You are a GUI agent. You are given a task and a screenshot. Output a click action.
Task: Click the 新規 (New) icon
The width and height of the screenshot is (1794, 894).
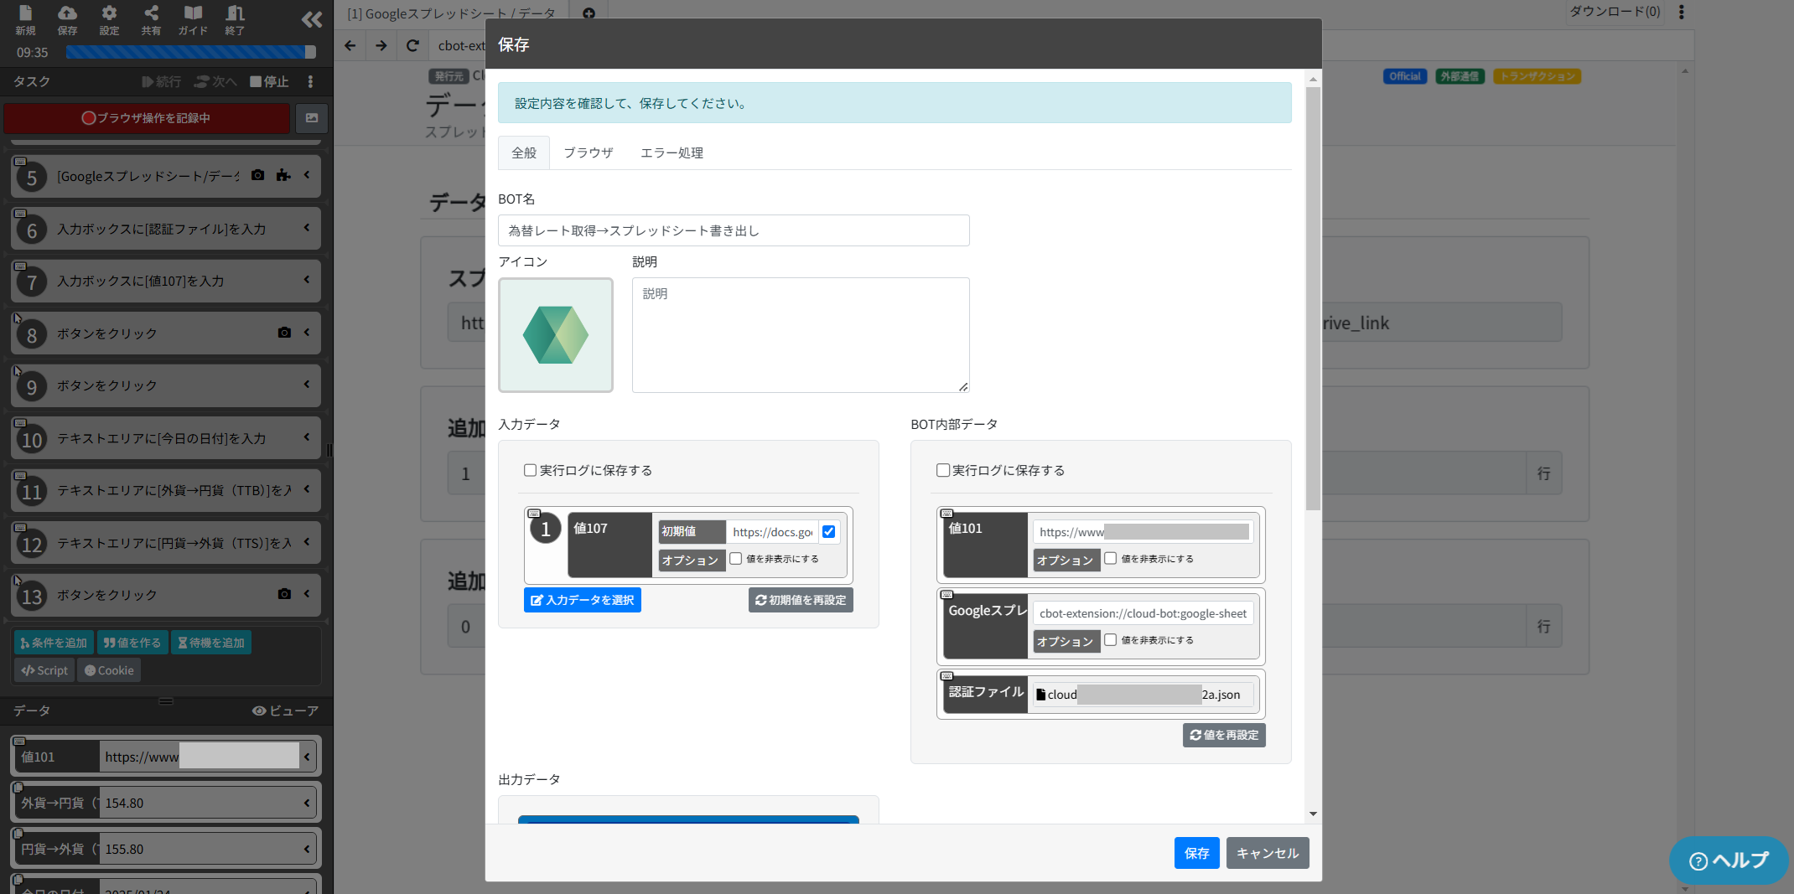25,18
